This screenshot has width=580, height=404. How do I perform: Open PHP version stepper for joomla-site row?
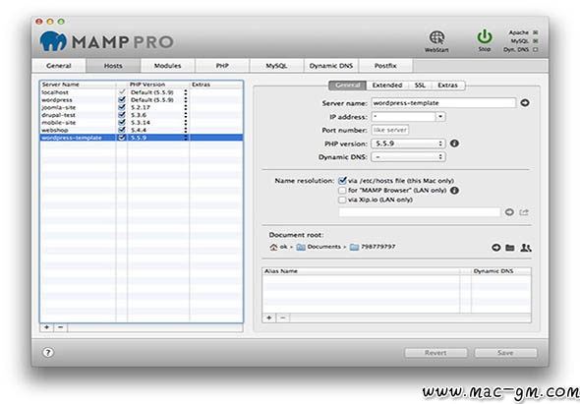(x=186, y=107)
